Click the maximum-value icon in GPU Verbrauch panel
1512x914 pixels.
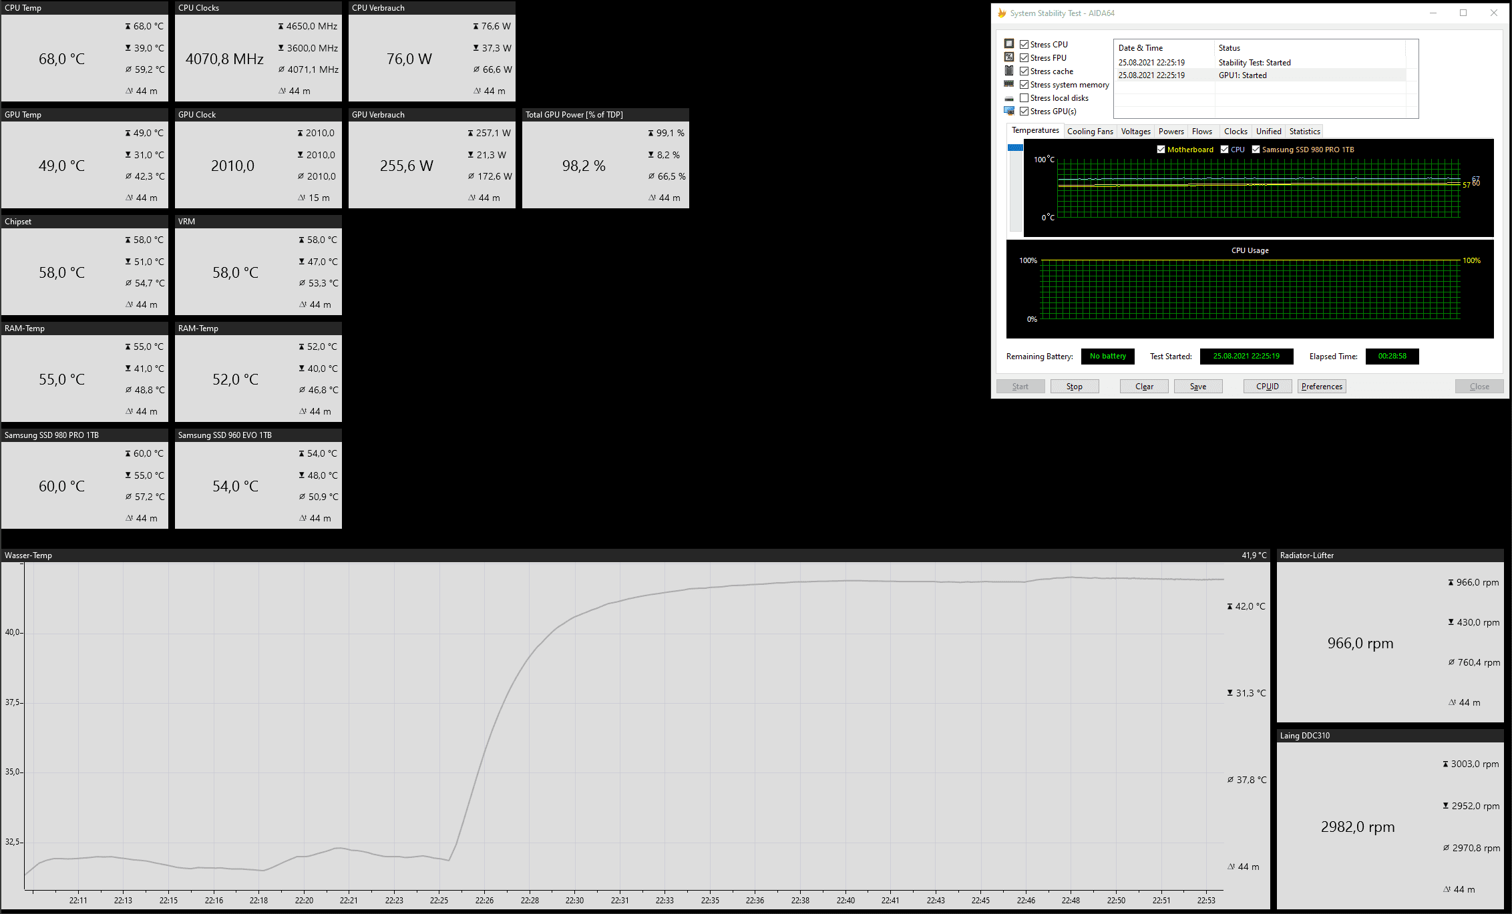coord(471,133)
